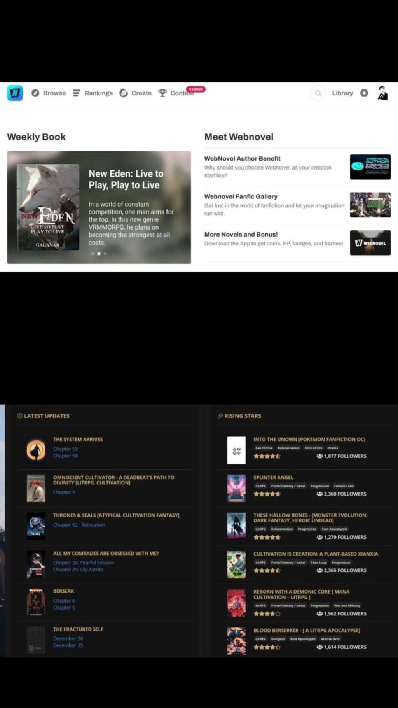Open the search magnifier icon
The image size is (398, 708).
point(318,93)
